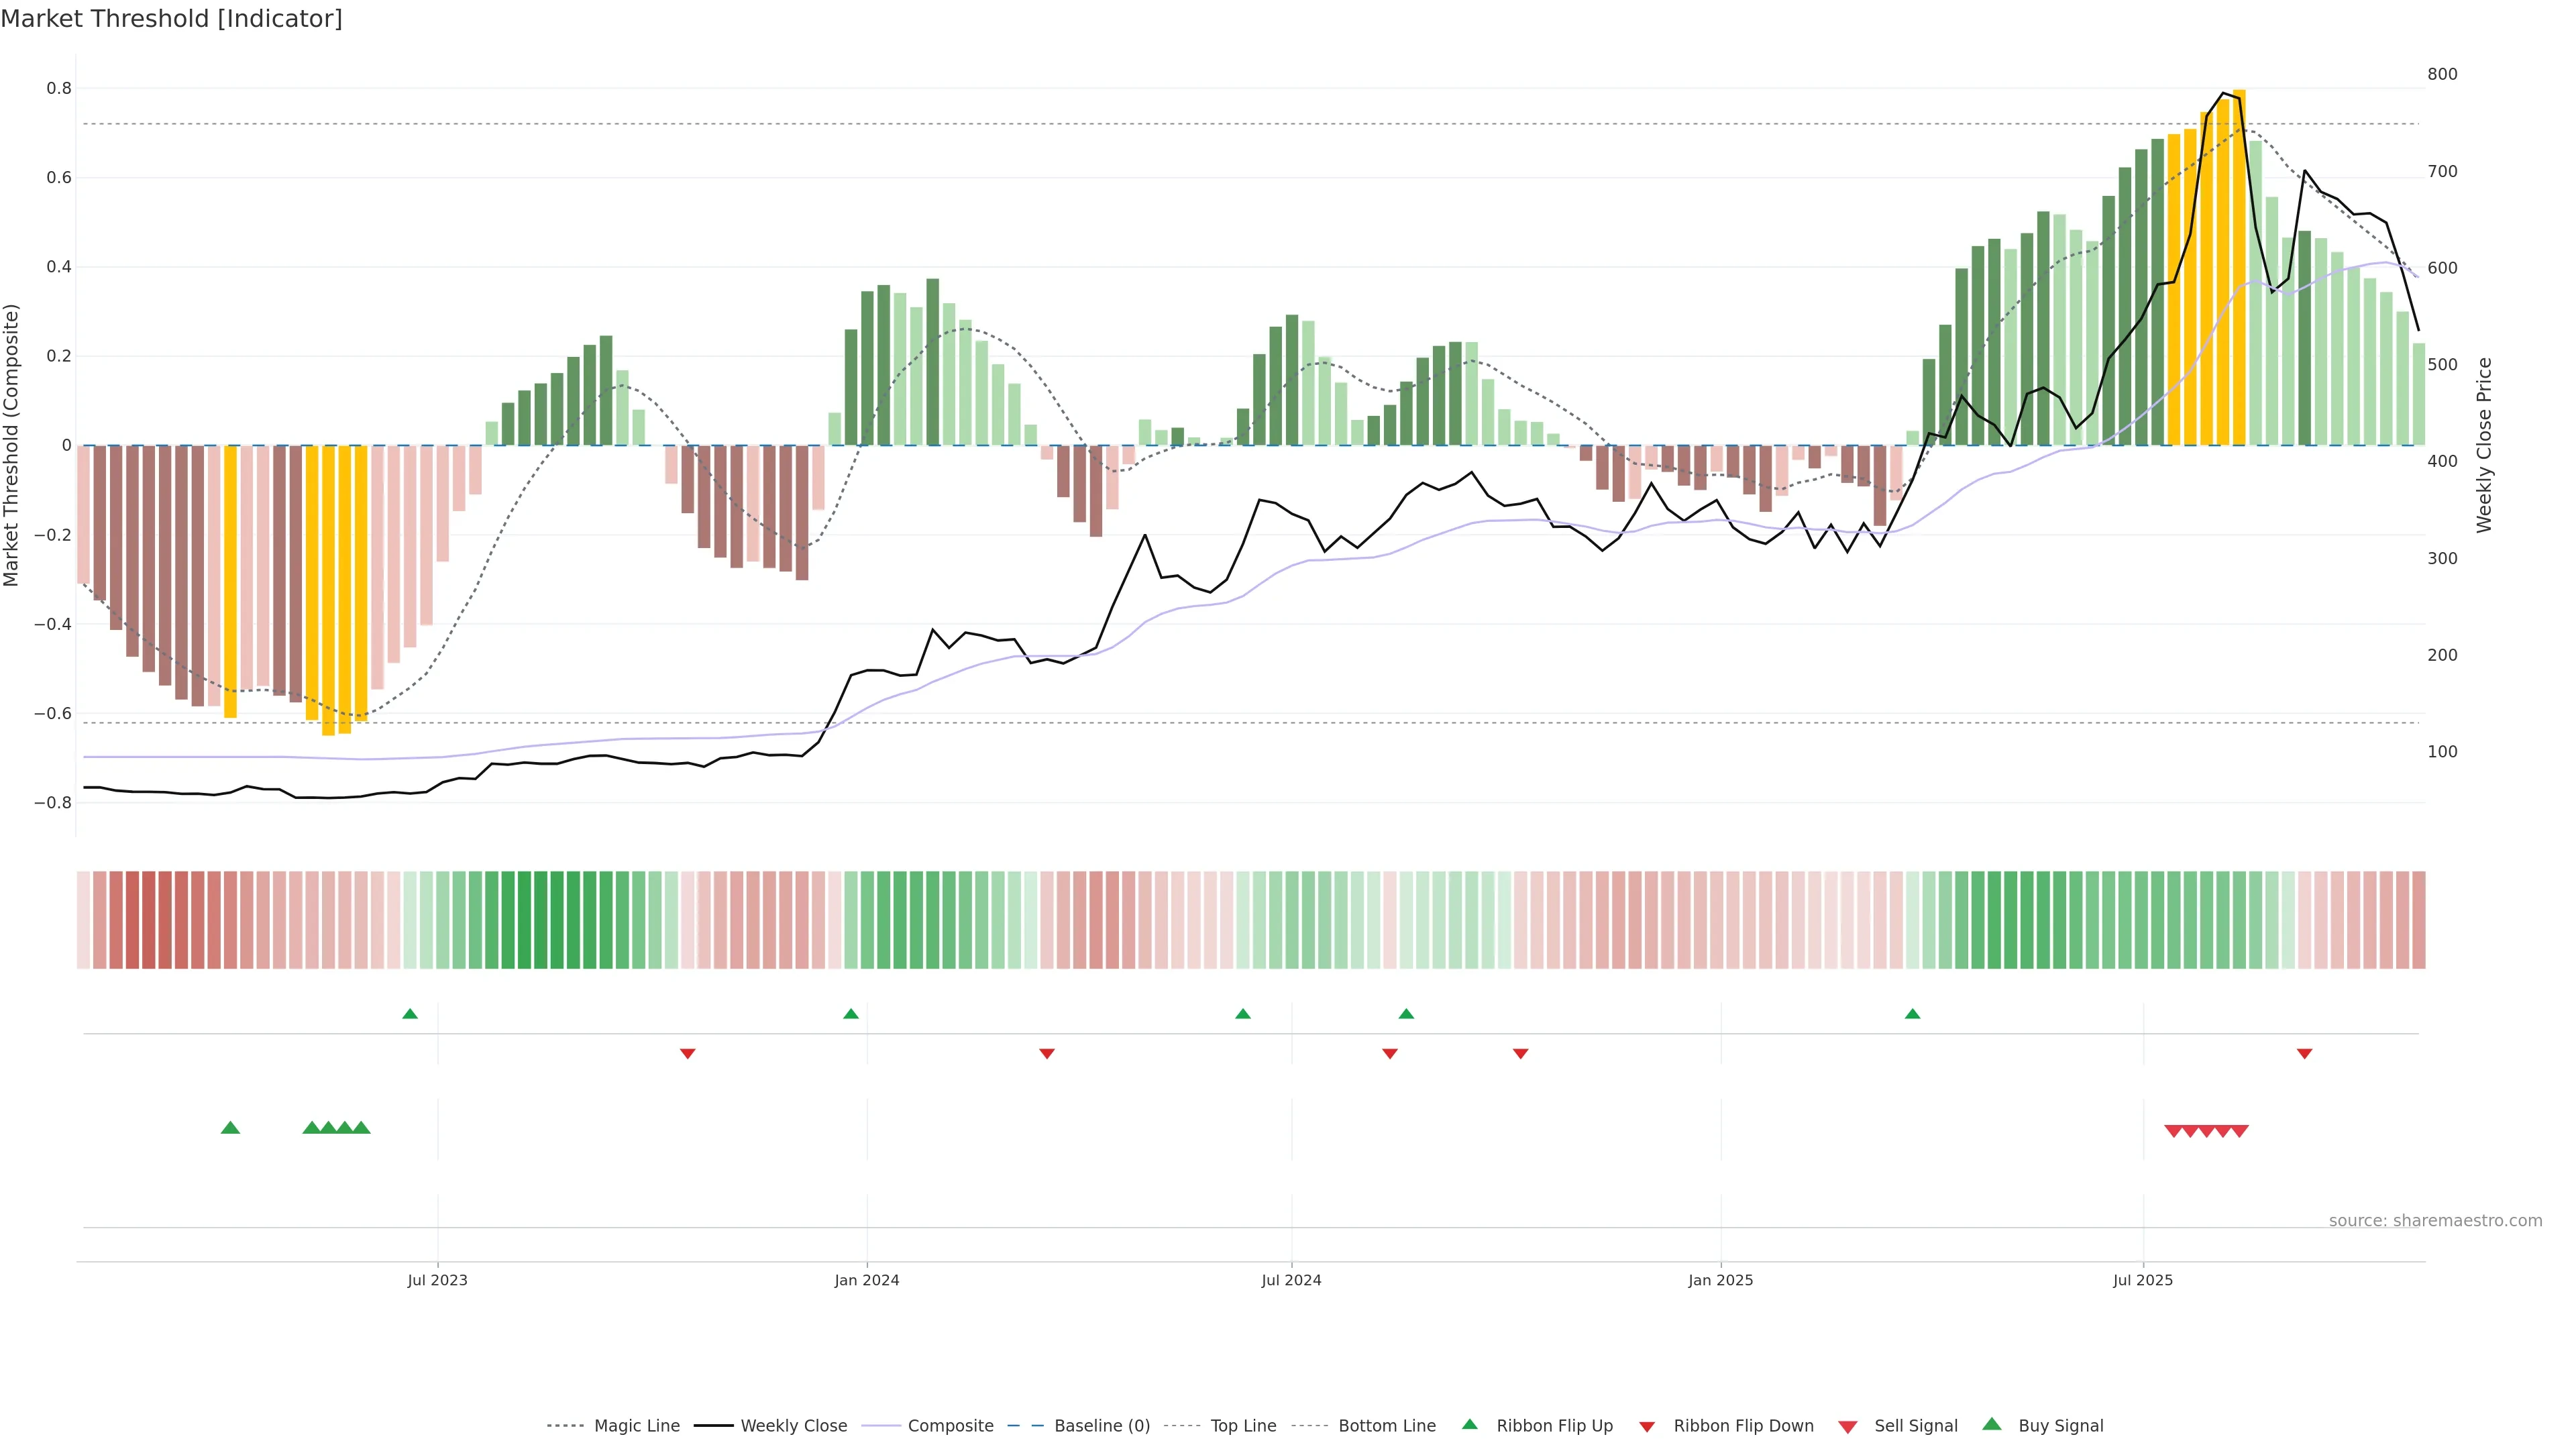Click the isolated leftmost green buy signal marker
This screenshot has width=2576, height=1449.
(x=230, y=1128)
